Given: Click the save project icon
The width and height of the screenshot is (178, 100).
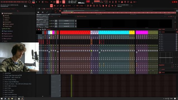Looking at the screenshot, I should click(x=122, y=2).
